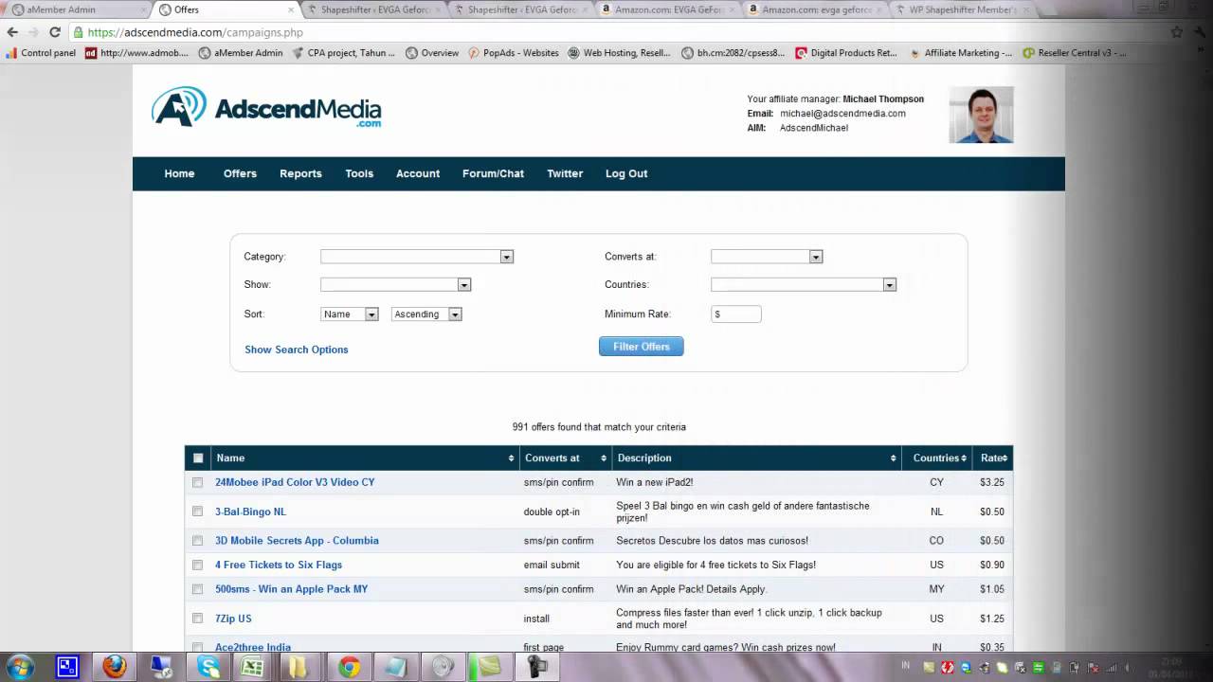
Task: Open the Forum/Chat menu item
Action: pos(493,173)
